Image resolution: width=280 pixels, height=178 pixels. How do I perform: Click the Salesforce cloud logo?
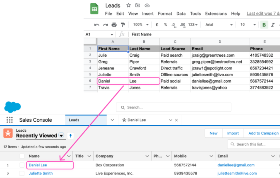tap(12, 107)
